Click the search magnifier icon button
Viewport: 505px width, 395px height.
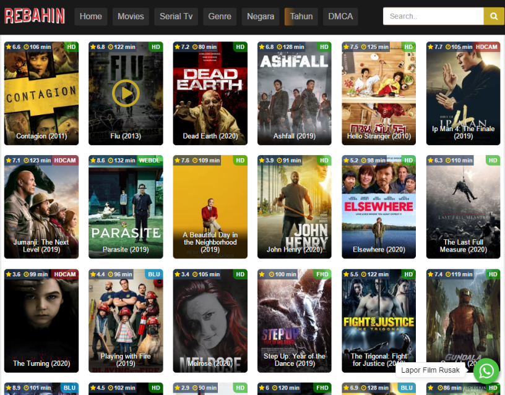click(x=494, y=17)
